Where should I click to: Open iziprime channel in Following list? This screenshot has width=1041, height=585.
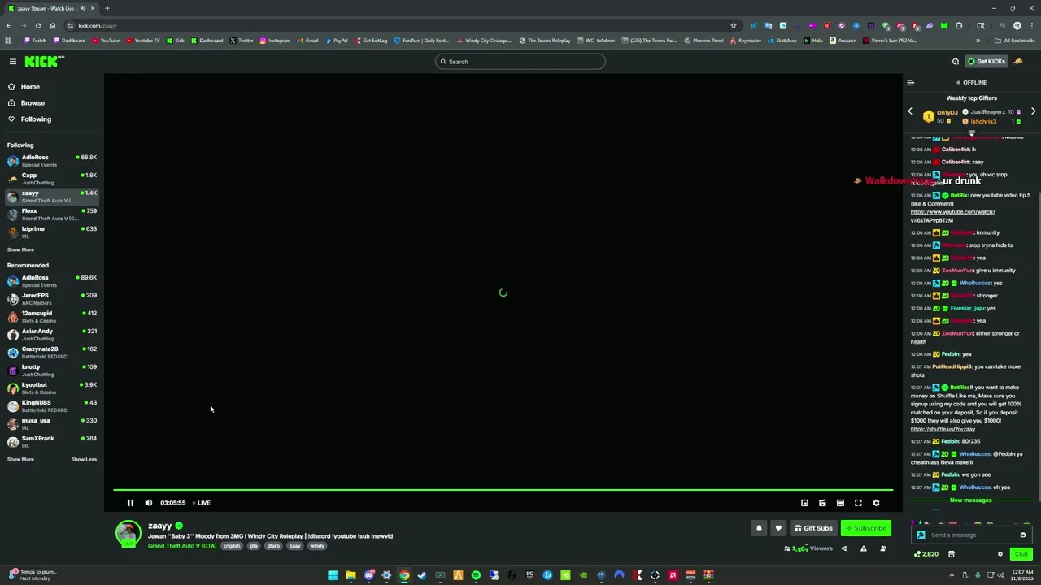click(52, 232)
